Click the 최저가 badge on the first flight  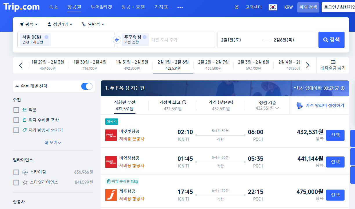112,122
